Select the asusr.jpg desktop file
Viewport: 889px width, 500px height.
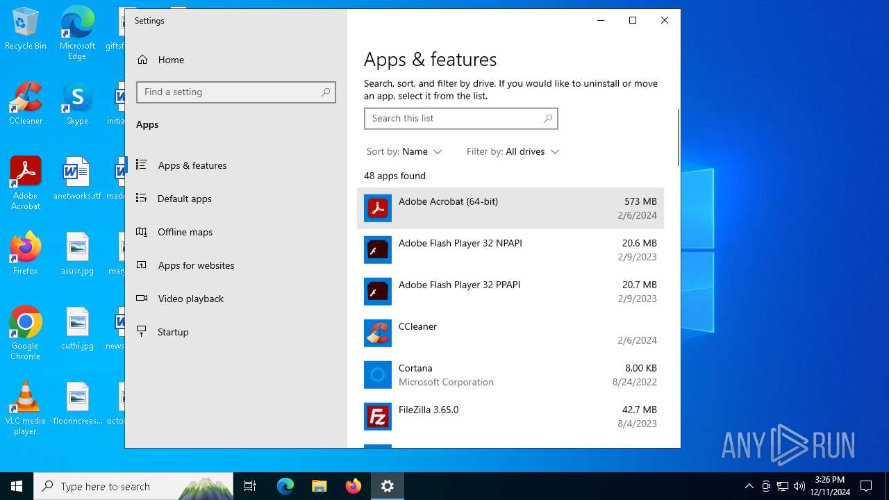(x=77, y=254)
